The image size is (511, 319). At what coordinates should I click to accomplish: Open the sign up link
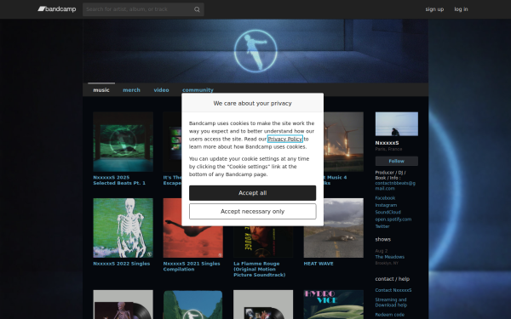pyautogui.click(x=434, y=9)
